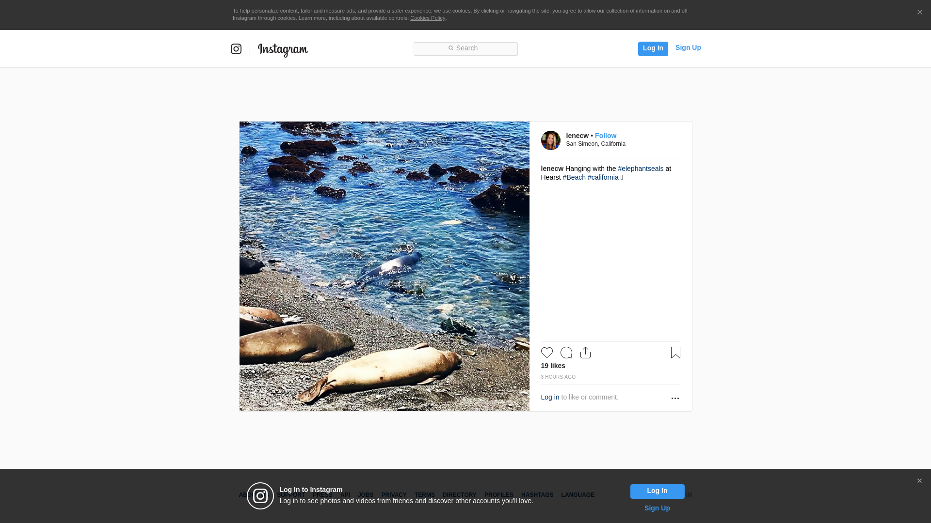This screenshot has height=523, width=931.
Task: Save post with bookmark icon
Action: (x=675, y=353)
